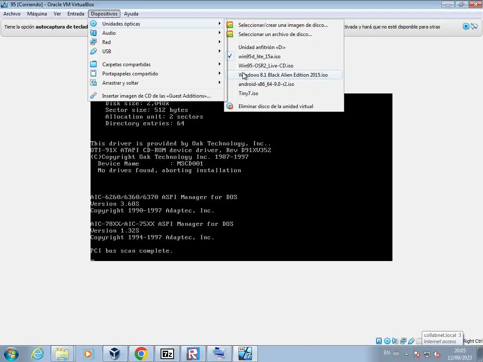Image resolution: width=483 pixels, height=362 pixels.
Task: Click the folder icon beside Carpetas compartidas
Action: 93,64
